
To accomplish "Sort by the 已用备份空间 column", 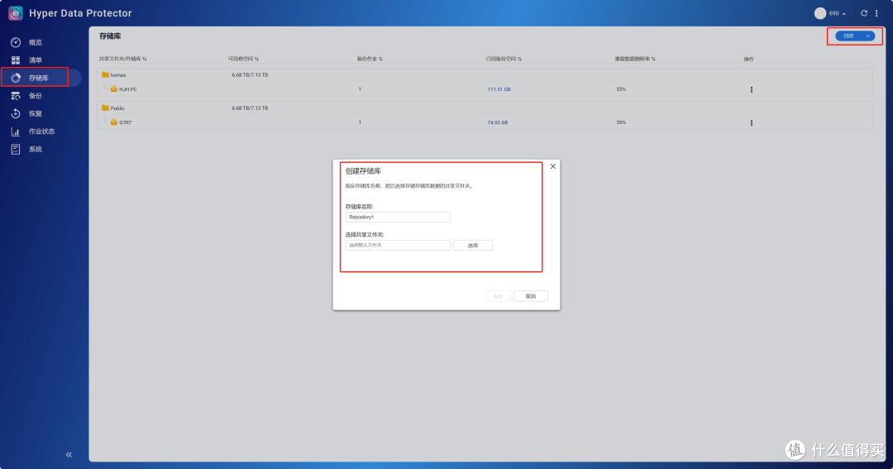I will point(504,59).
